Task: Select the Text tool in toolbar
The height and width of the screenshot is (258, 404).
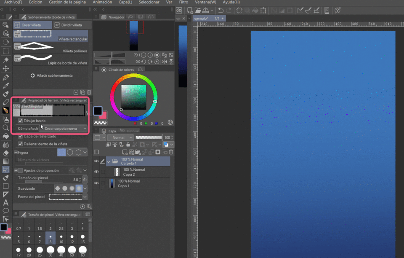Action: pyautogui.click(x=6, y=202)
